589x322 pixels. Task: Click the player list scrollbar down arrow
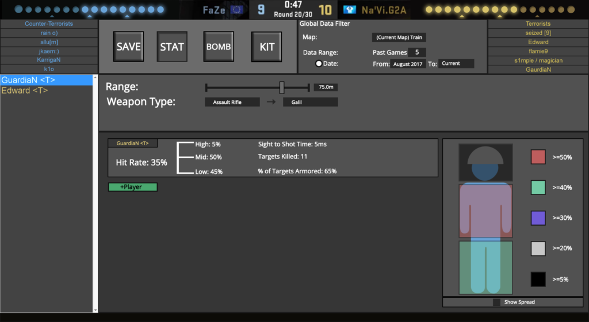(x=95, y=310)
